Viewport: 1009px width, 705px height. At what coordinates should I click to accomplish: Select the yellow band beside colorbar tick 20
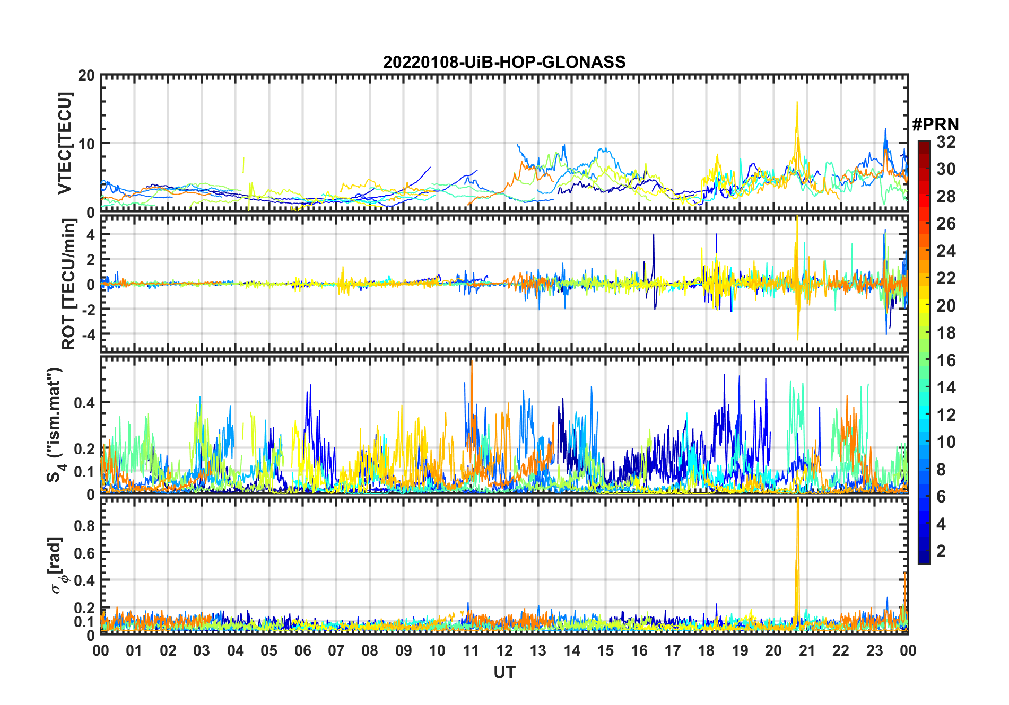click(x=924, y=305)
